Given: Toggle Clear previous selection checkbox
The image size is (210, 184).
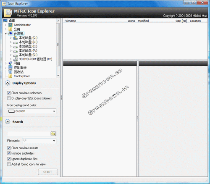Looking at the screenshot, I should point(9,93).
